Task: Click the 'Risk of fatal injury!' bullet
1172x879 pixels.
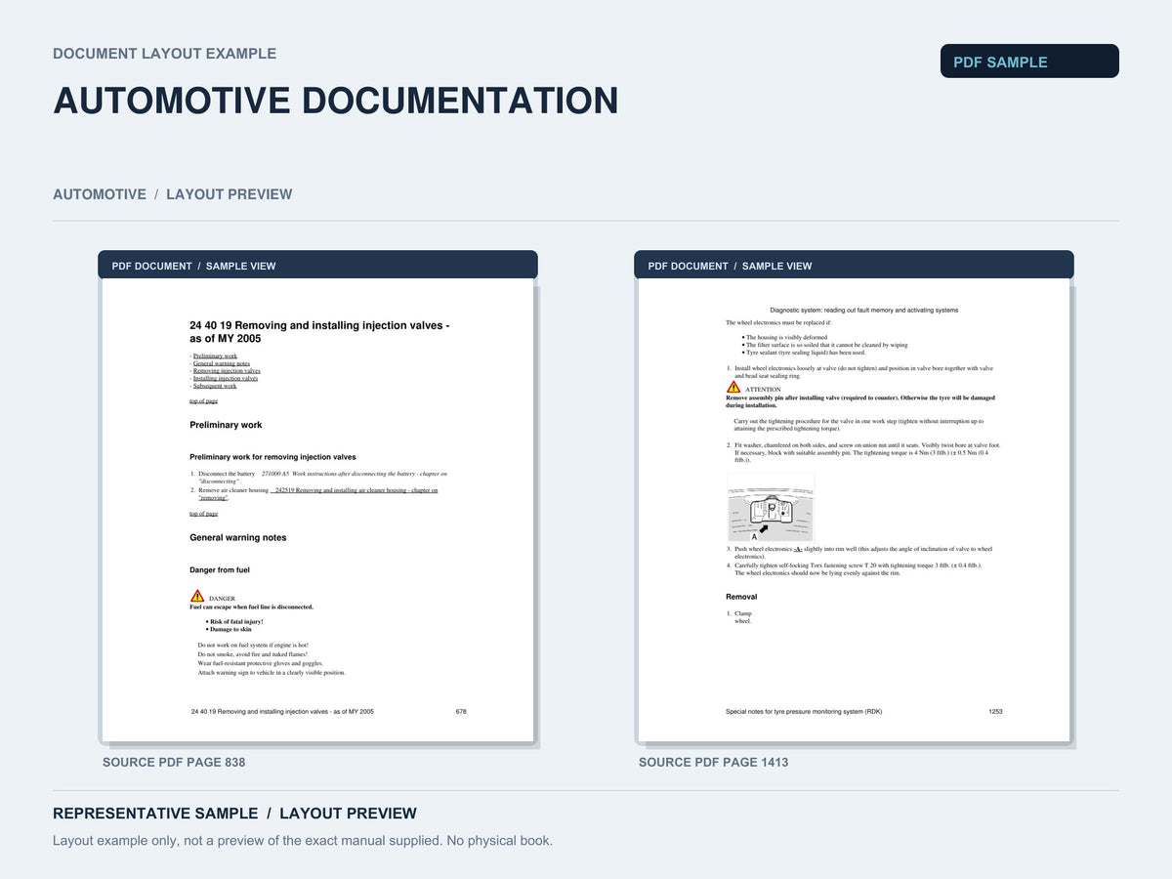Action: click(x=235, y=621)
